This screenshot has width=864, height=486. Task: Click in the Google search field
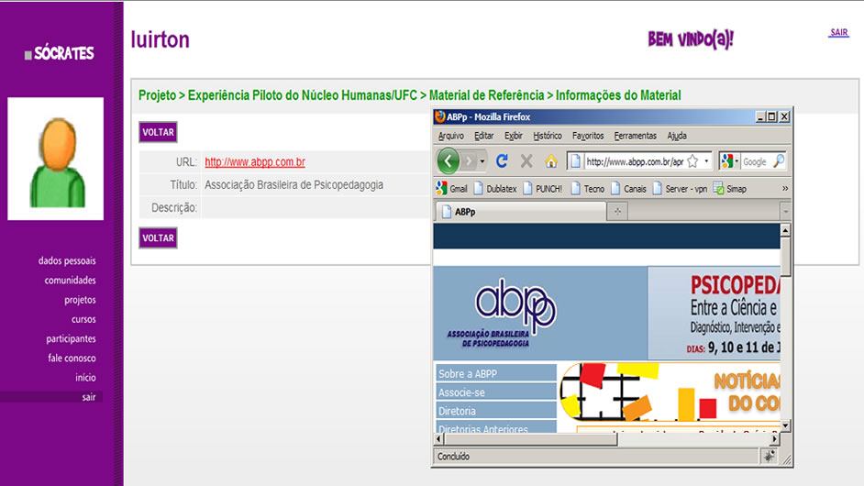click(x=756, y=161)
